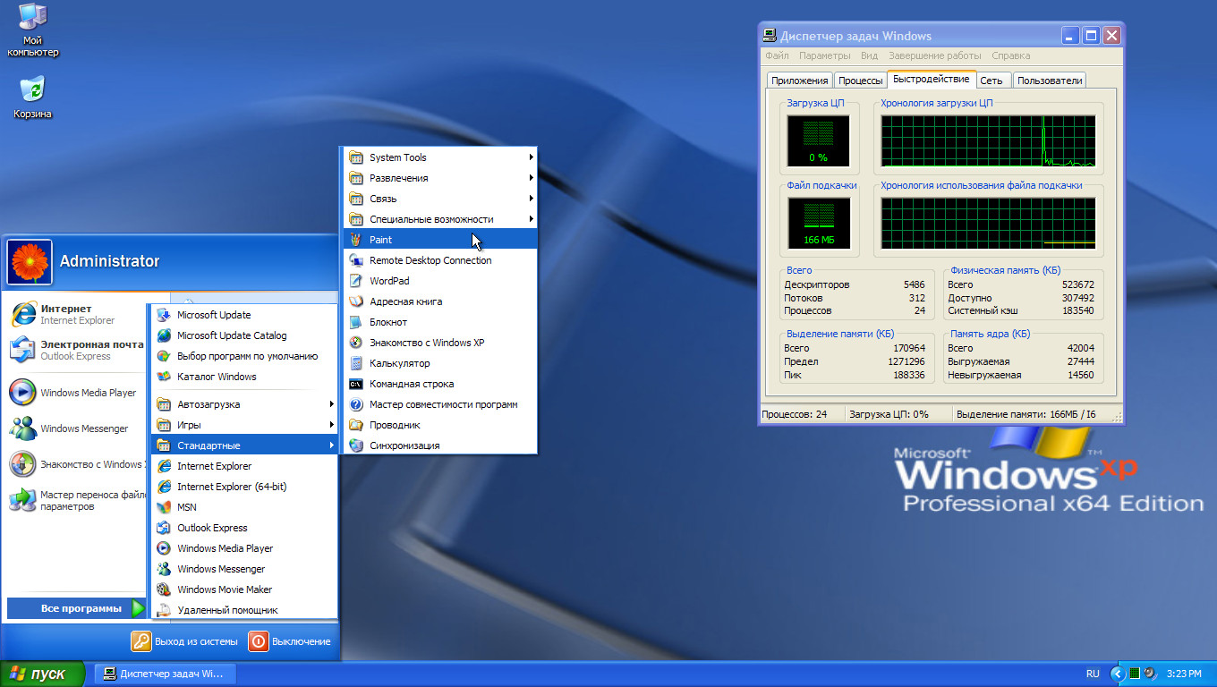Open the Calculator (Калькулятор) entry
Image resolution: width=1217 pixels, height=687 pixels.
pyautogui.click(x=399, y=363)
